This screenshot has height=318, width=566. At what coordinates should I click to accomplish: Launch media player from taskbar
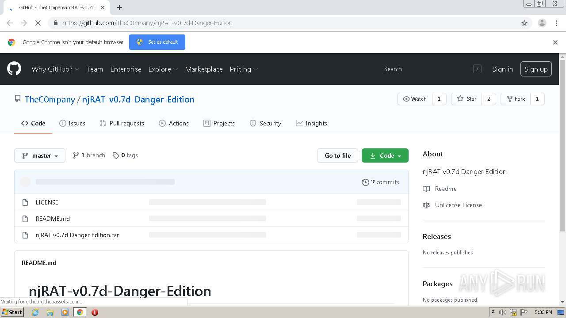(65, 312)
